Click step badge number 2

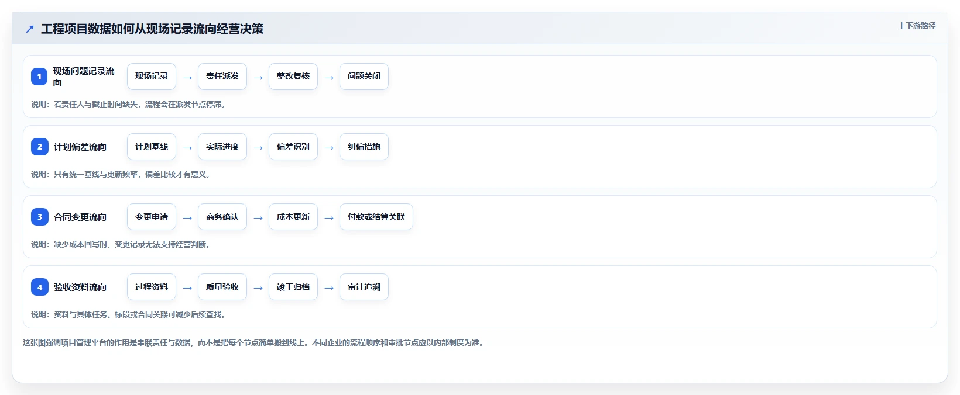(x=39, y=147)
